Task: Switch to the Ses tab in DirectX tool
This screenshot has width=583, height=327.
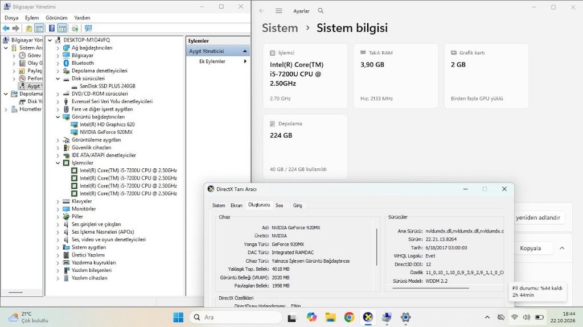Action: 279,205
